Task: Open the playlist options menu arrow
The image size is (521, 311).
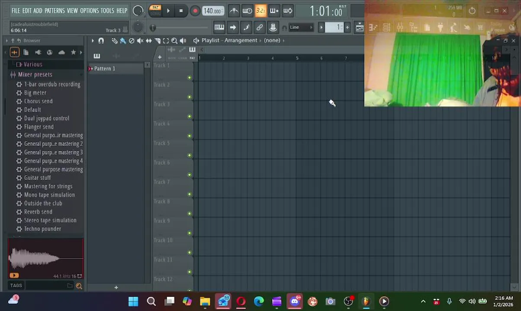Action: (x=92, y=41)
